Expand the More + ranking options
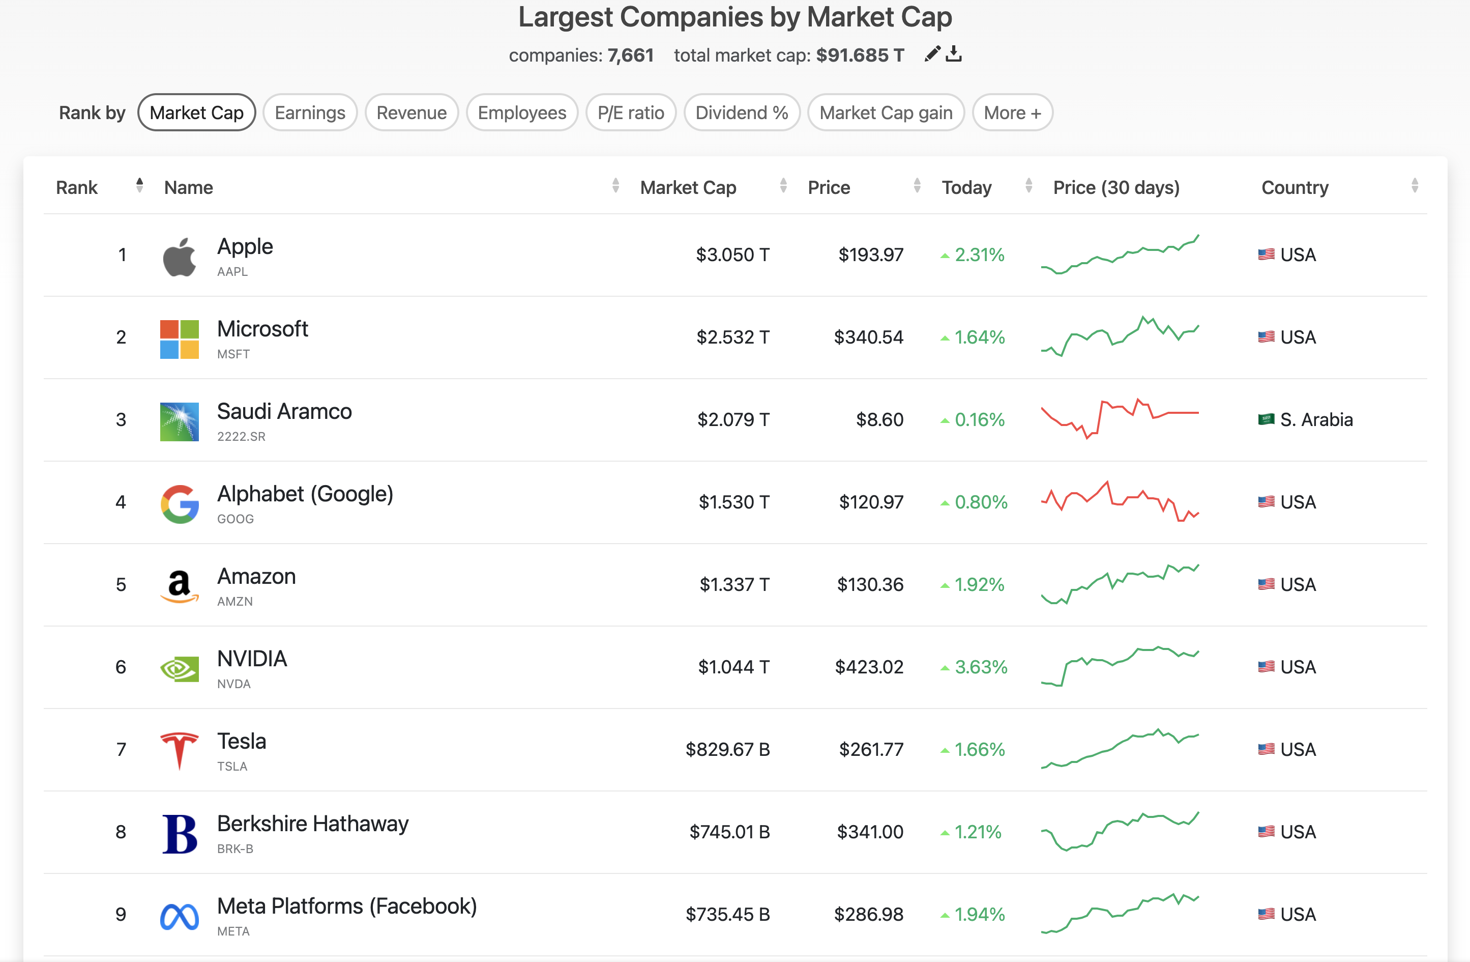The image size is (1470, 962). (x=1012, y=112)
